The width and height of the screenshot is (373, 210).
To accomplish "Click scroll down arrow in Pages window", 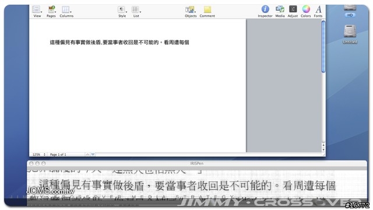I will 323,149.
